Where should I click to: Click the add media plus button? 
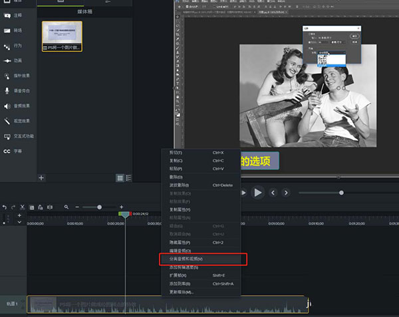point(41,178)
